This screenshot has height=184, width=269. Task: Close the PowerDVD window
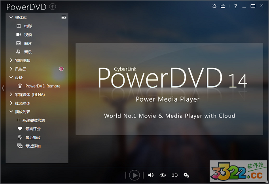[x=261, y=6]
